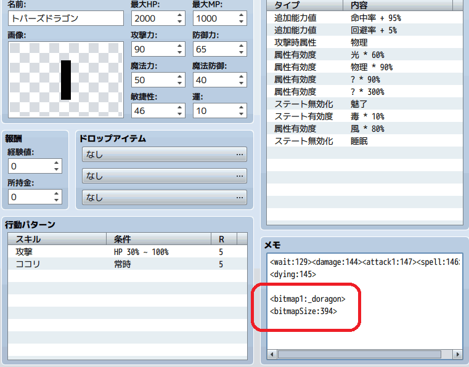Increase the 防御力 value with the up arrow
469x367 pixels.
[241, 46]
